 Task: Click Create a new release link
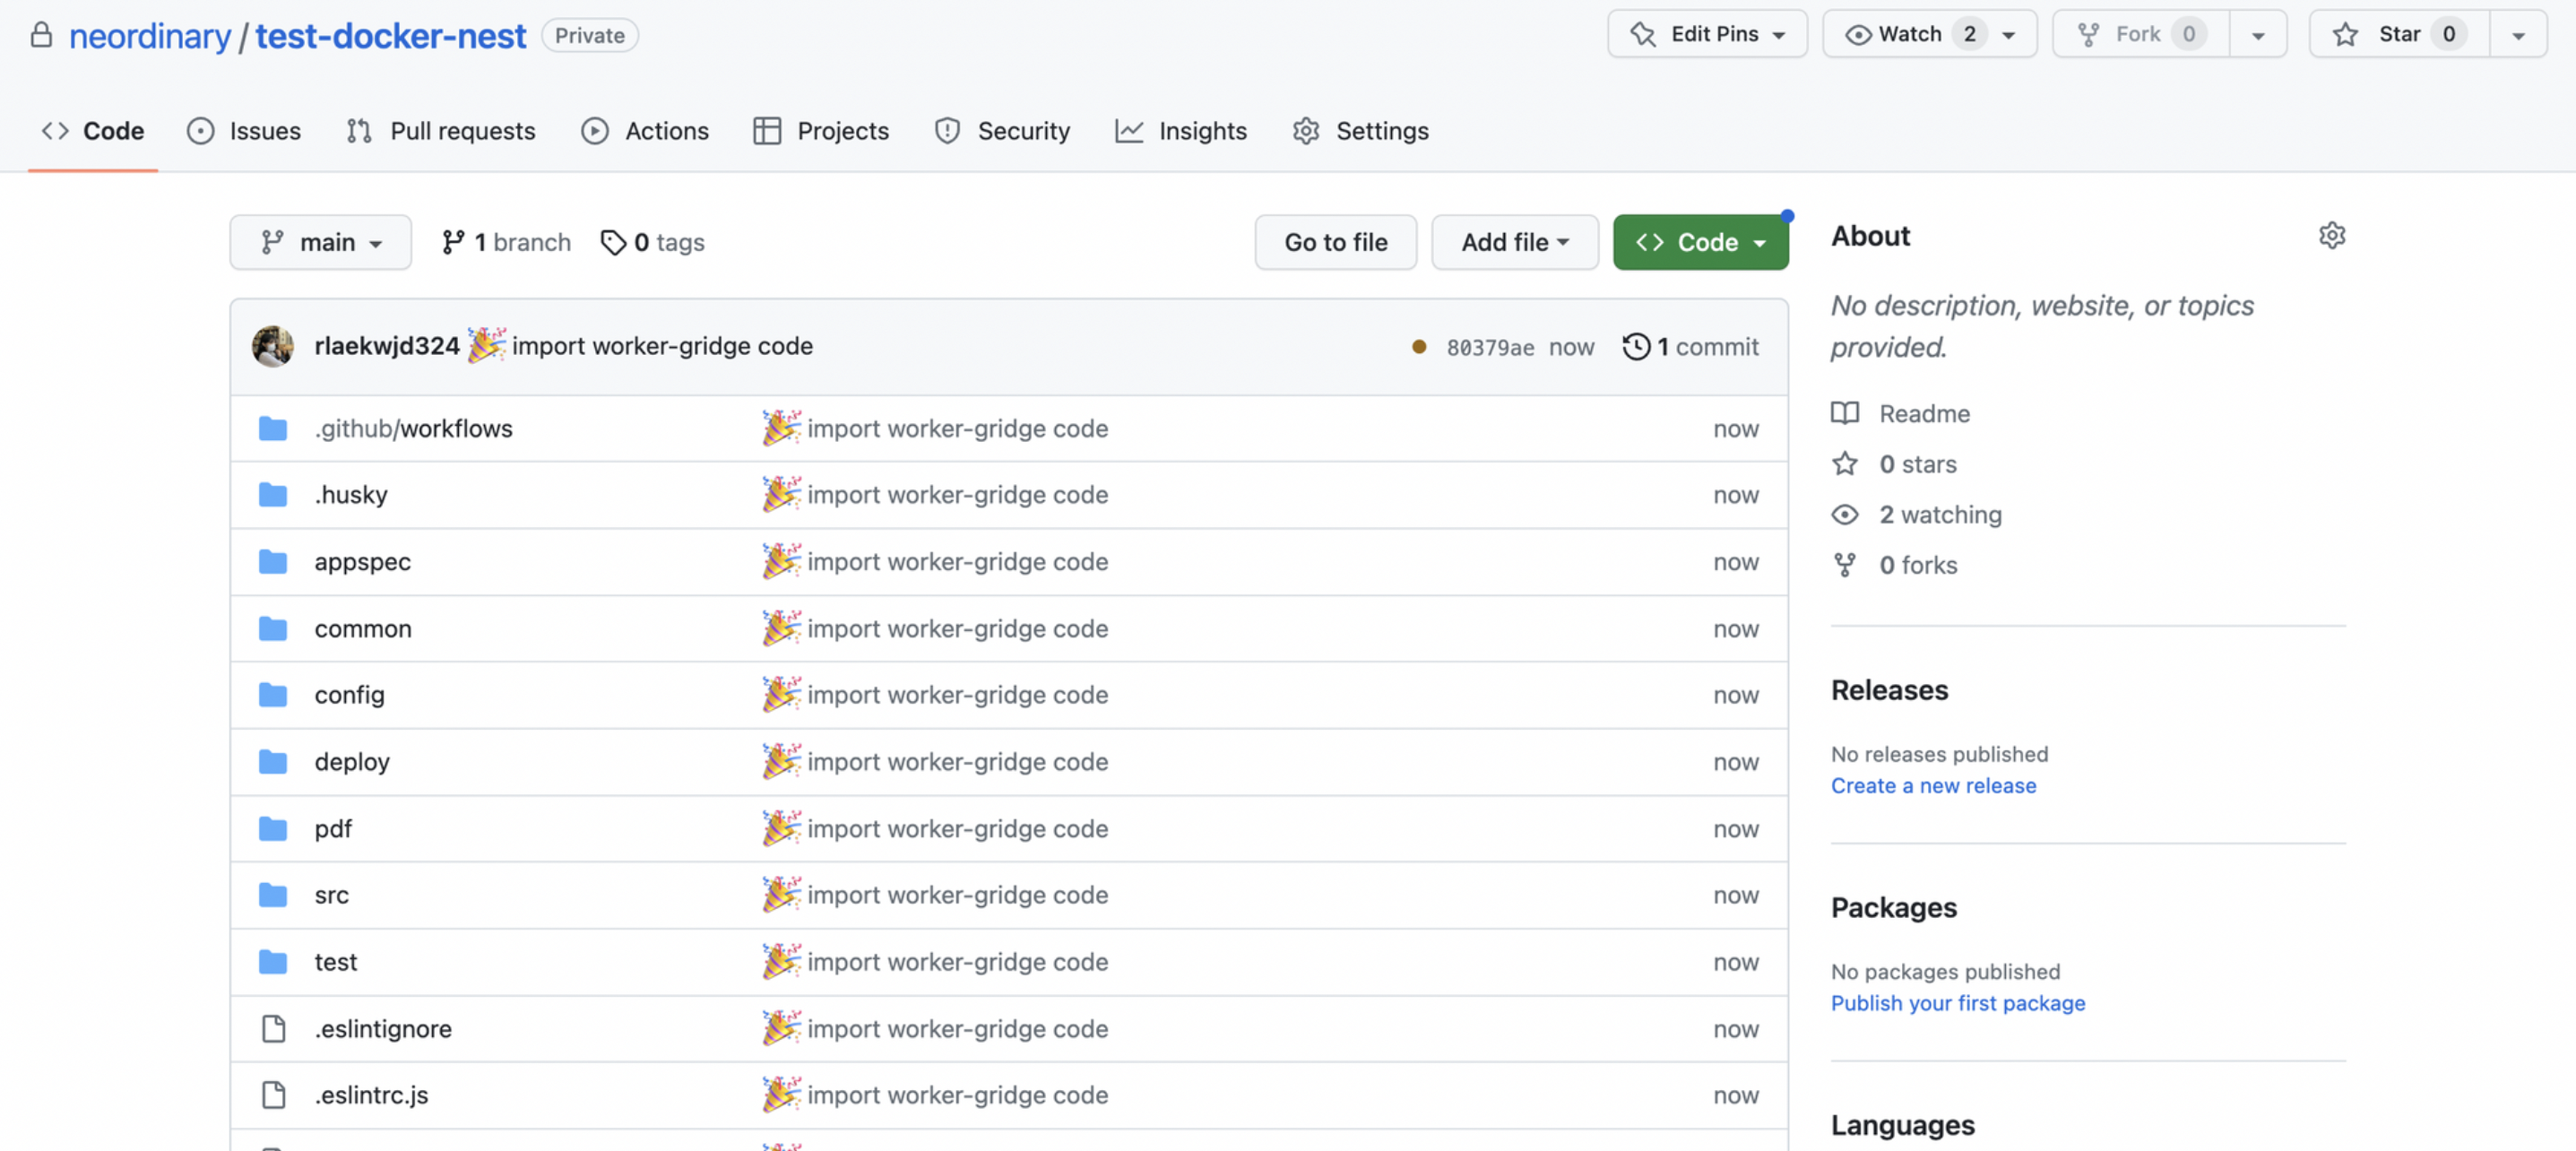(x=1933, y=786)
